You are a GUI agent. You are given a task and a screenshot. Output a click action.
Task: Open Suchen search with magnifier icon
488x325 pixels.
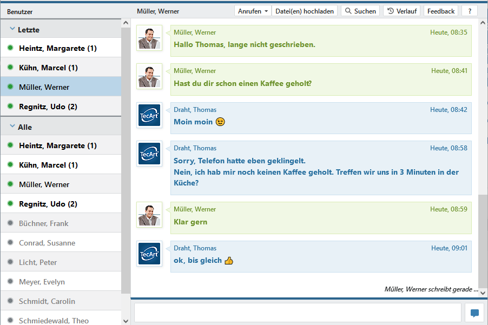(x=360, y=11)
